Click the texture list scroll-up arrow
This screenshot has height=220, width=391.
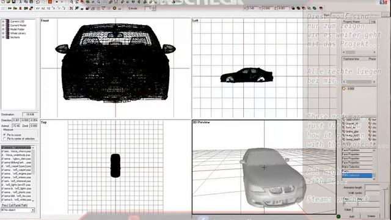click(x=33, y=148)
